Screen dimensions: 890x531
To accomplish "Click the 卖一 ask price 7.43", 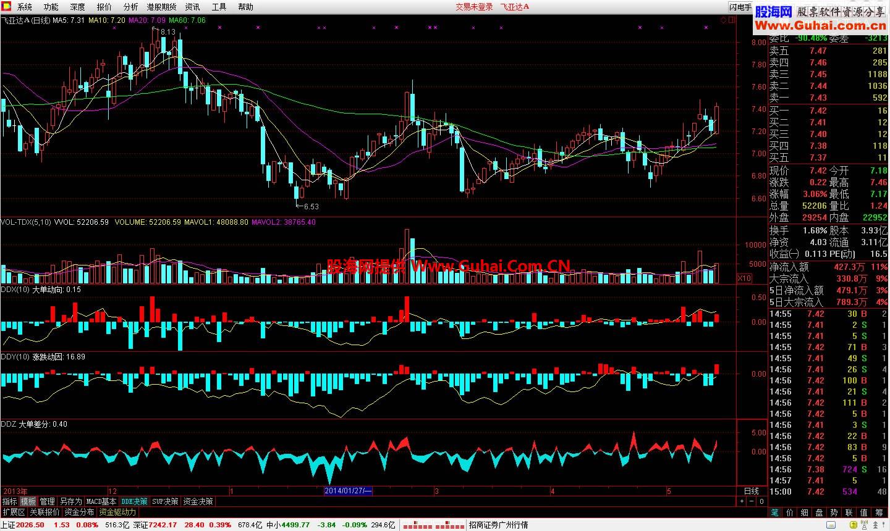I will pyautogui.click(x=818, y=98).
